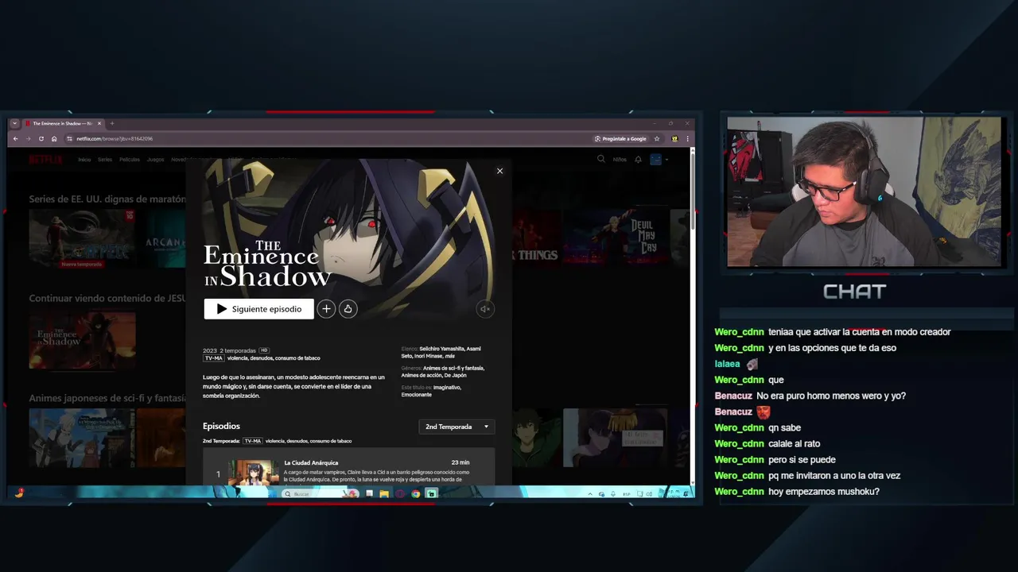1018x572 pixels.
Task: Open Netflix notifications bell
Action: tap(638, 159)
